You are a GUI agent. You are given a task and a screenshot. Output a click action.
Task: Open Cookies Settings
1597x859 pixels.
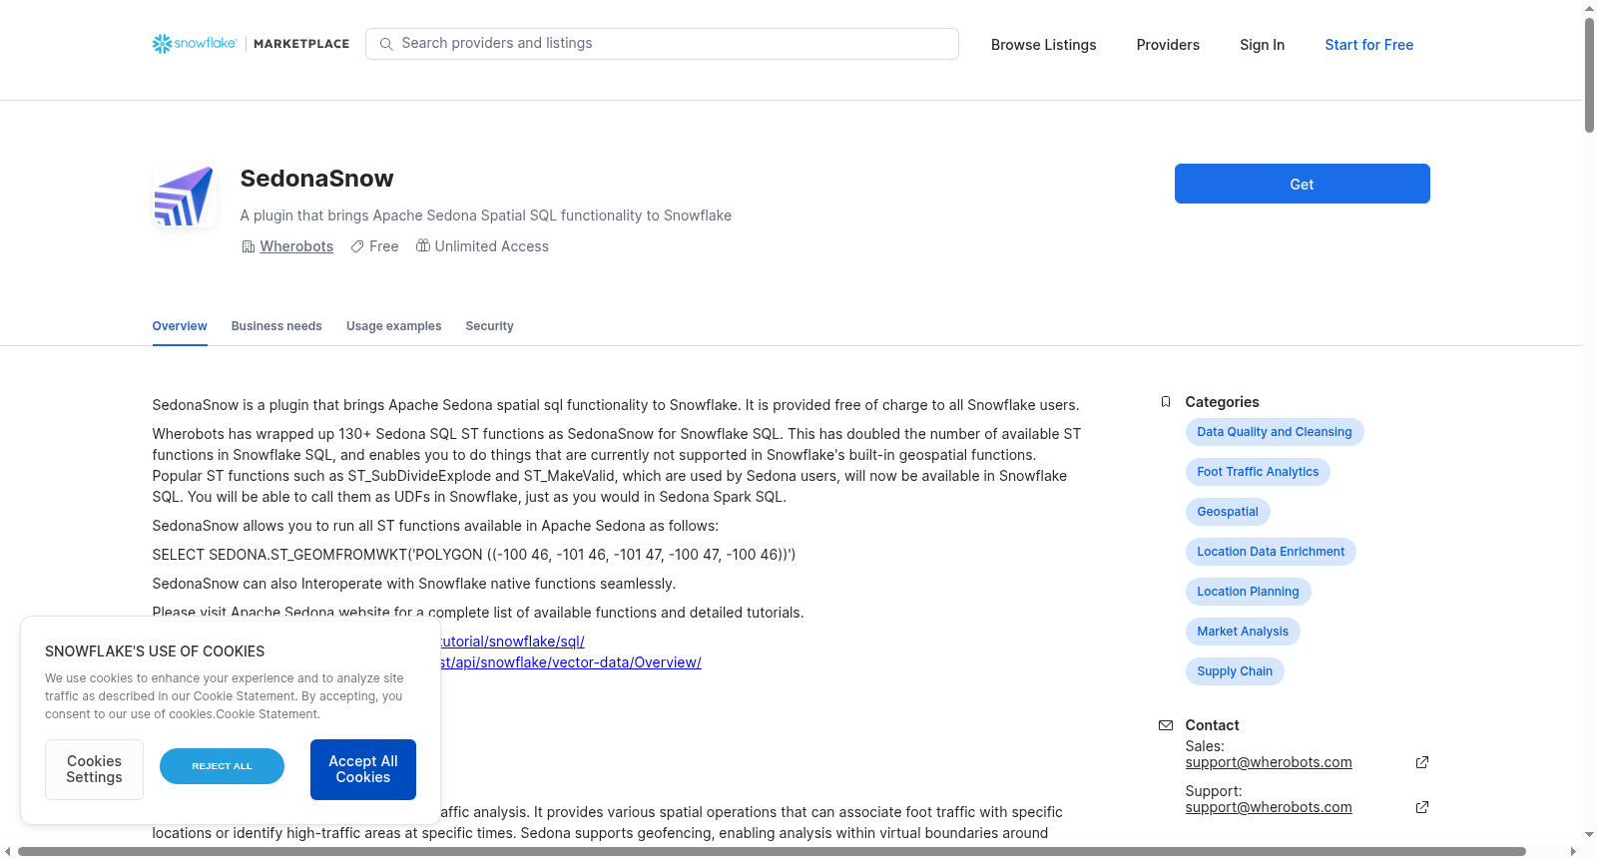click(94, 769)
